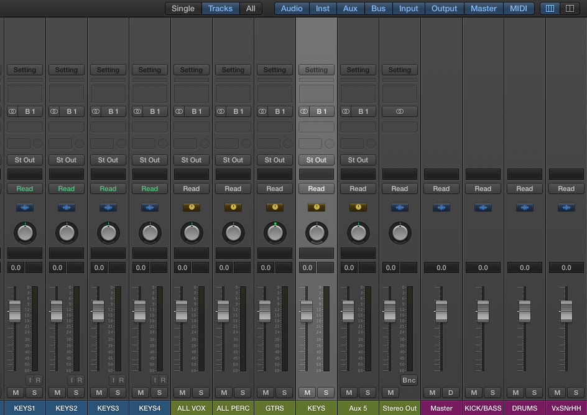Open B 1 input menu on ALL PERC
Viewport: 587px width, 415px height.
coord(239,111)
